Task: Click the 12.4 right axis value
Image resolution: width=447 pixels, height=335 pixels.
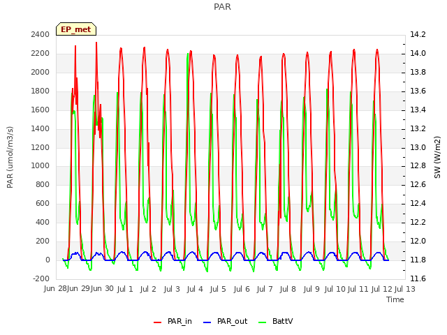Action: point(418,203)
